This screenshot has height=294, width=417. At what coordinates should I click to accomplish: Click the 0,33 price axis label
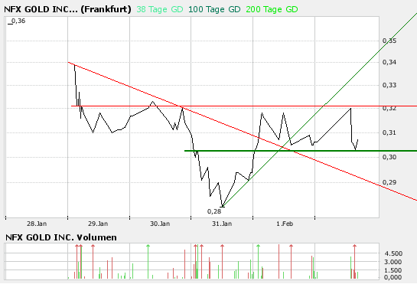coord(389,85)
